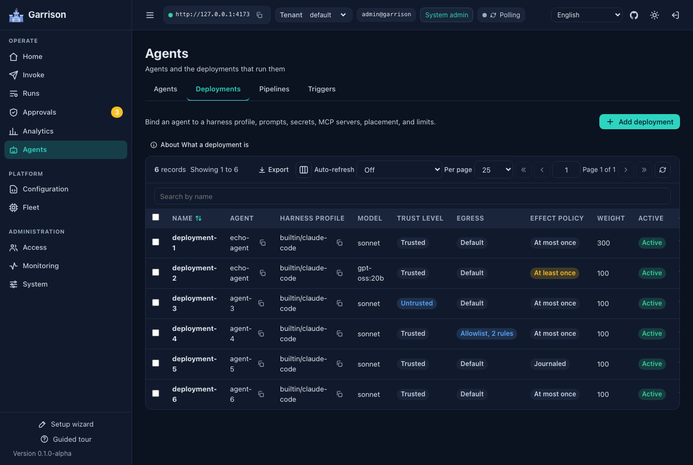Open the Tenant default dropdown

coord(328,15)
